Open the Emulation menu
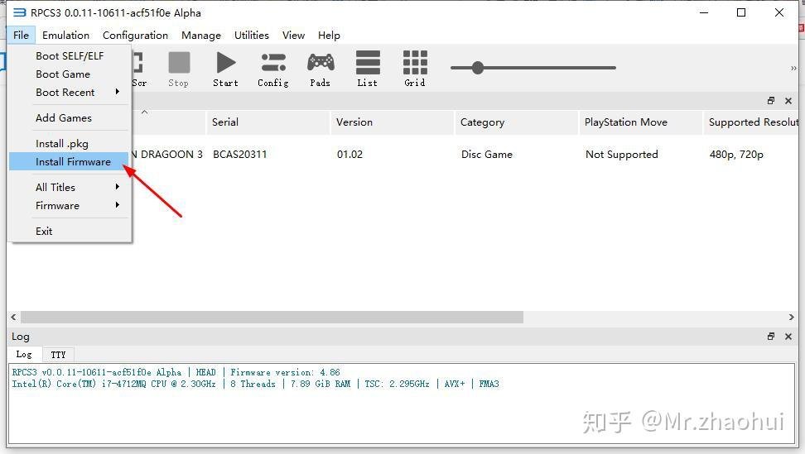805x454 pixels. (x=65, y=36)
